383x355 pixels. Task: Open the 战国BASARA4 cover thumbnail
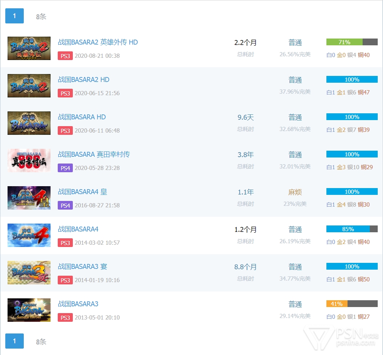point(29,235)
